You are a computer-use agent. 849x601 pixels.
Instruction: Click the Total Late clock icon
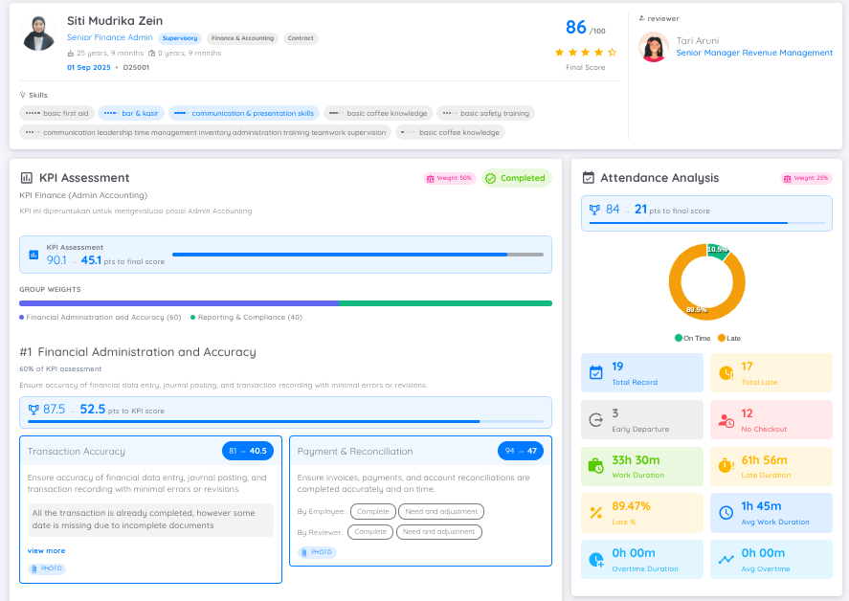(x=726, y=372)
